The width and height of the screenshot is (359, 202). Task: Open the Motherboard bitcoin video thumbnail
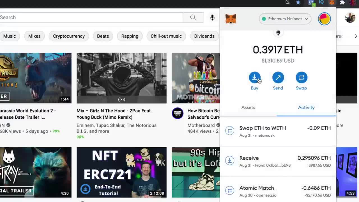pos(196,78)
